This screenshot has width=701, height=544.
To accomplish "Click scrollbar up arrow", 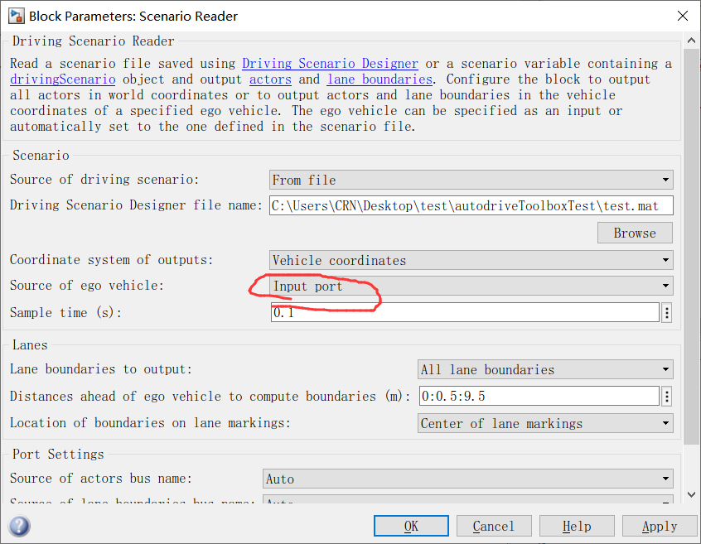I will [x=691, y=41].
